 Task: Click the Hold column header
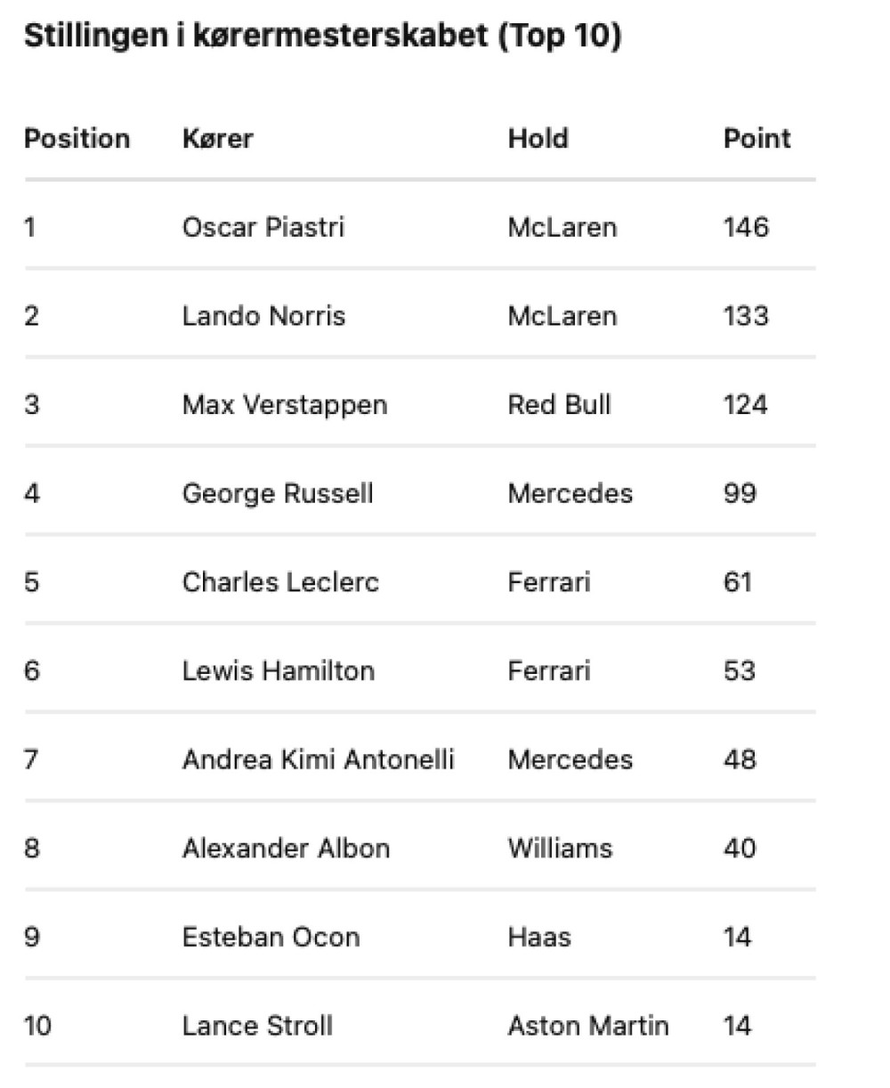pyautogui.click(x=538, y=139)
